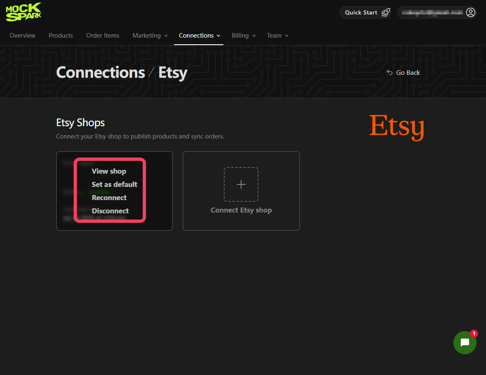
Task: Click the plus icon to add shop
Action: pos(241,184)
